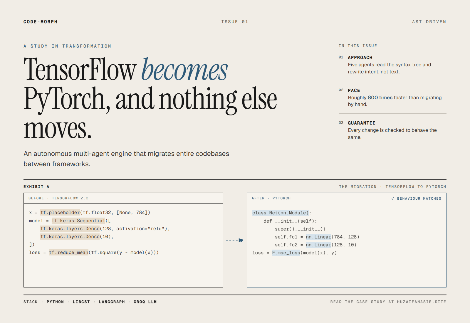Click the 'class Net(nn.Module)' line
470x323 pixels.
[282, 213]
